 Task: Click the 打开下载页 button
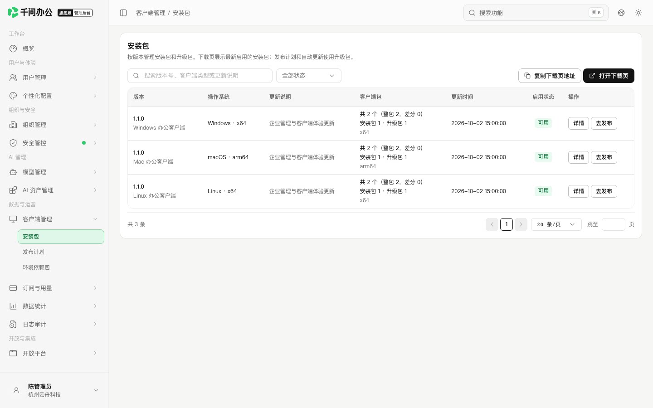click(x=609, y=76)
